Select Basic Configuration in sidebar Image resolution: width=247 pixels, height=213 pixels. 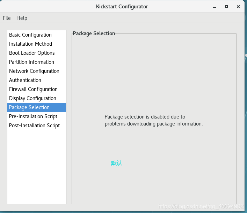coord(37,35)
